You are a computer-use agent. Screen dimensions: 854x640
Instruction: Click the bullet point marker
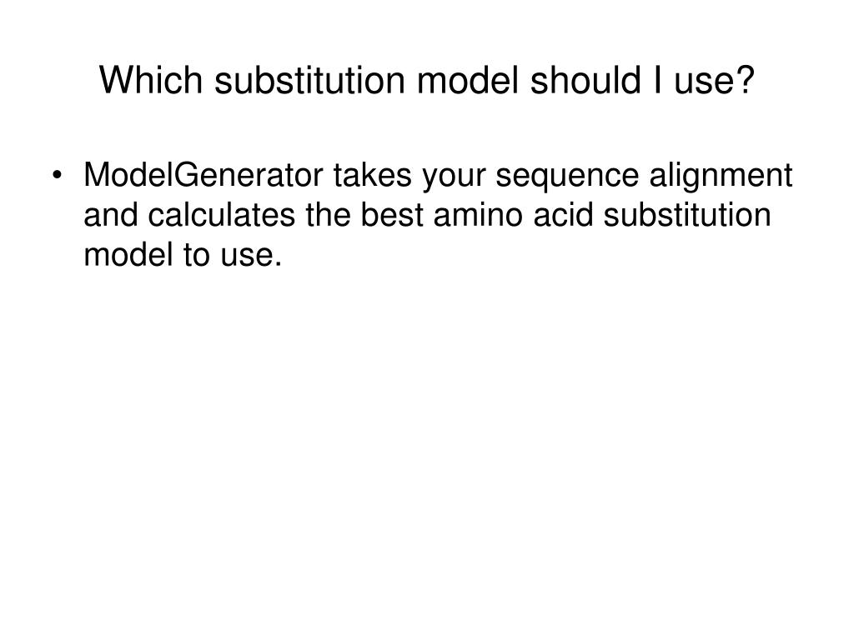tap(57, 176)
